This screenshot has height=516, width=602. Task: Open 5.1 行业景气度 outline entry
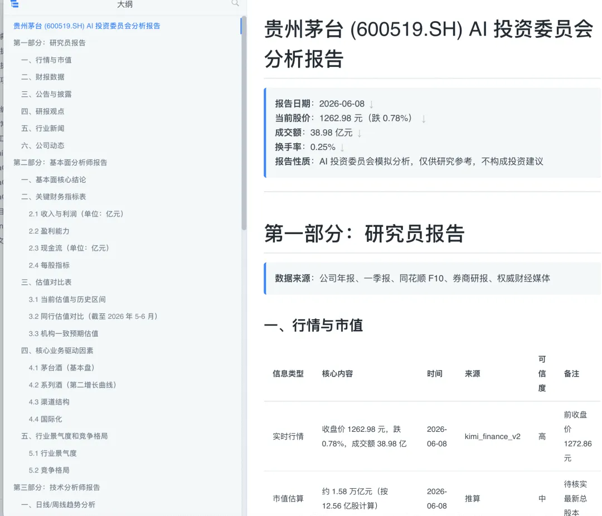[53, 454]
